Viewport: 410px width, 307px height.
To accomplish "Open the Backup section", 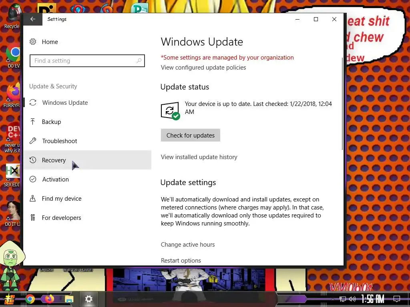I will 87,122.
